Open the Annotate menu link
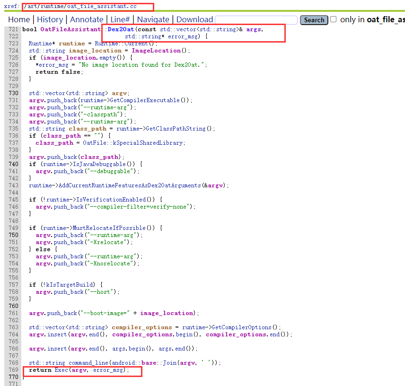Image resolution: width=405 pixels, height=386 pixels. 87,19
